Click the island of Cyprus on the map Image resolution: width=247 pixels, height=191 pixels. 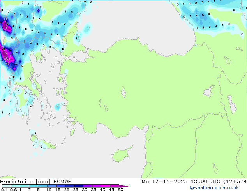point(121,155)
